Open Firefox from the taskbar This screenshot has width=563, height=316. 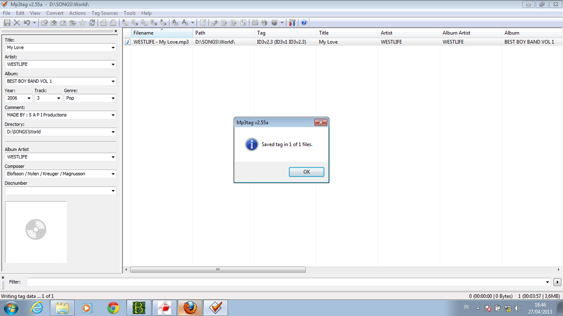pyautogui.click(x=190, y=308)
